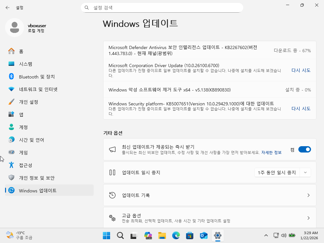Image resolution: width=324 pixels, height=243 pixels.
Task: Click the 시간 및 언어 globe clock icon
Action: 11,140
